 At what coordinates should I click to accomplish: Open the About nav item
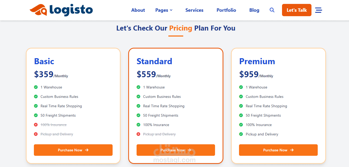(138, 10)
